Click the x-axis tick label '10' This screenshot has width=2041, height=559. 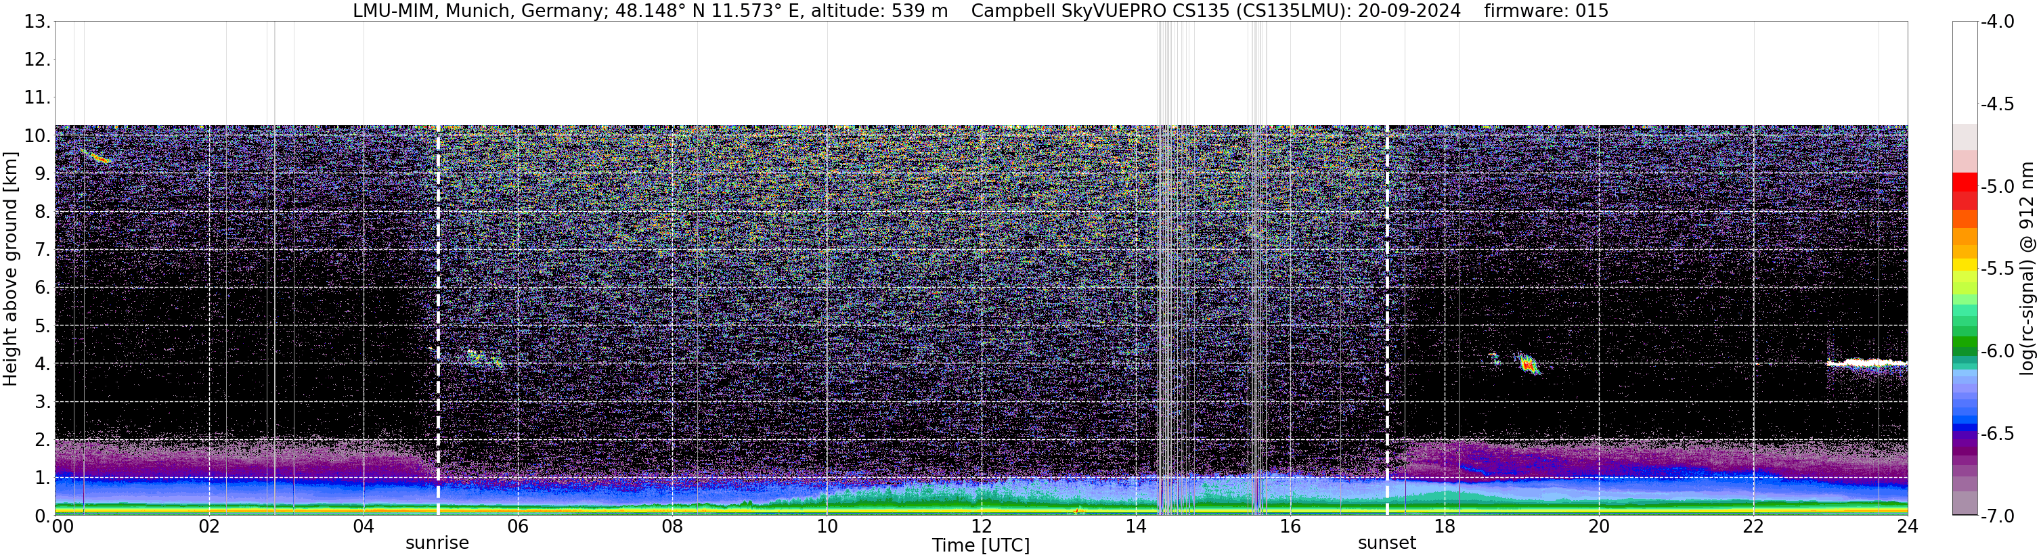tap(827, 527)
